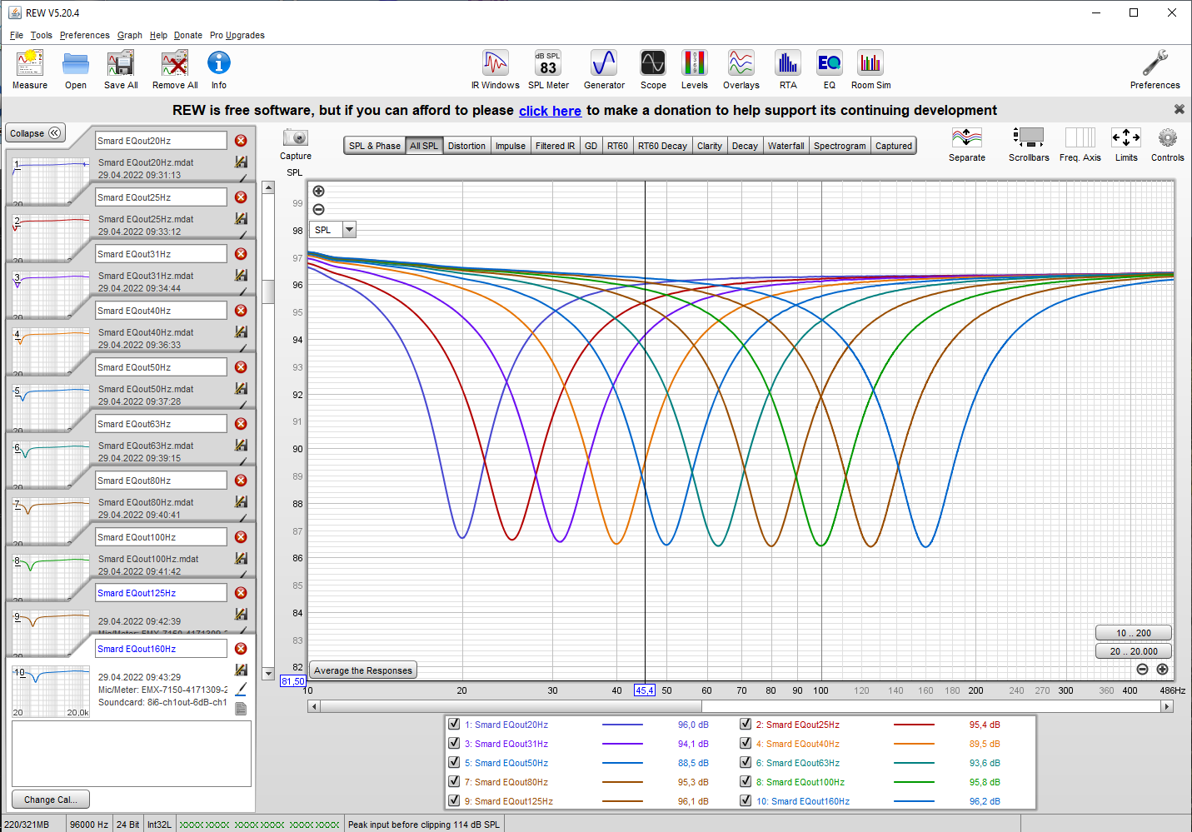
Task: Open the SPL Meter tool
Action: tap(547, 64)
